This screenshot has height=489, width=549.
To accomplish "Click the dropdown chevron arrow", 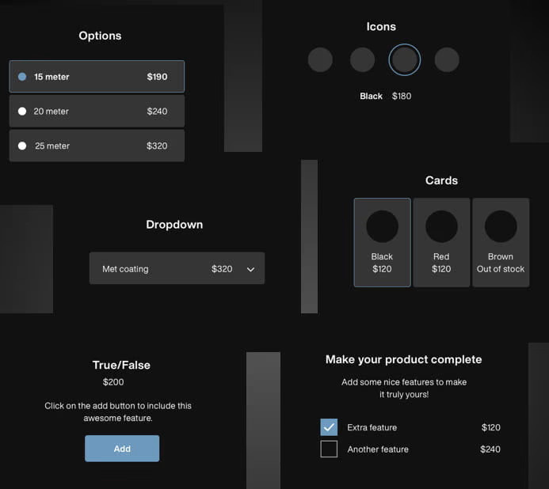I will (251, 270).
